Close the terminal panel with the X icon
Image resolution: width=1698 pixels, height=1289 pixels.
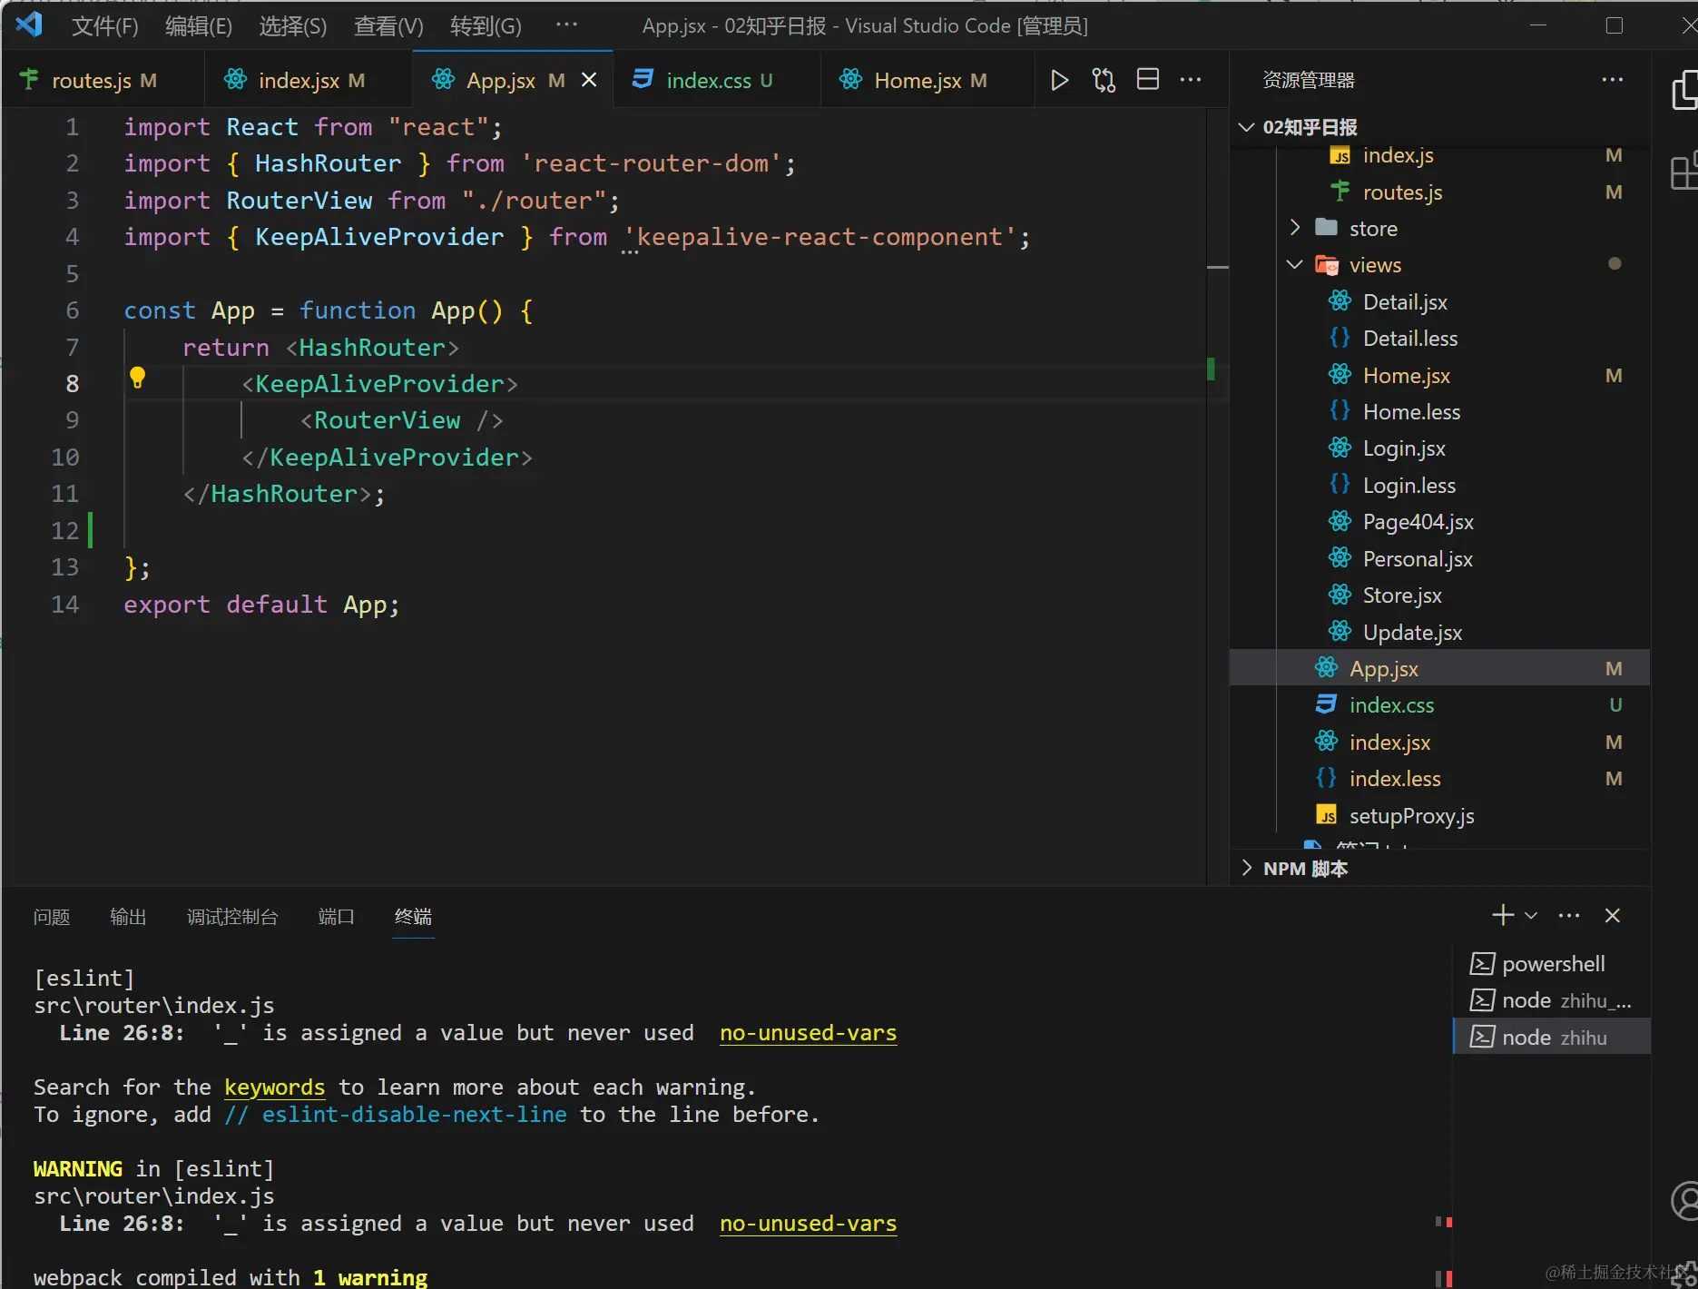[x=1612, y=915]
